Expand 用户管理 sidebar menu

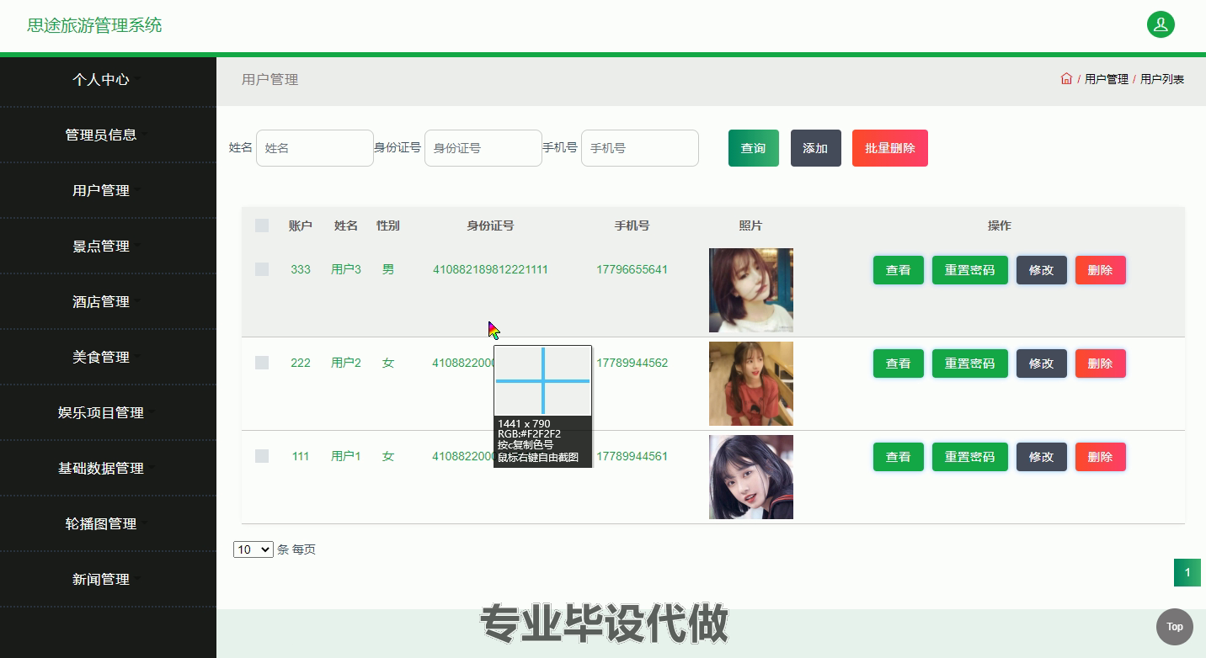coord(108,190)
